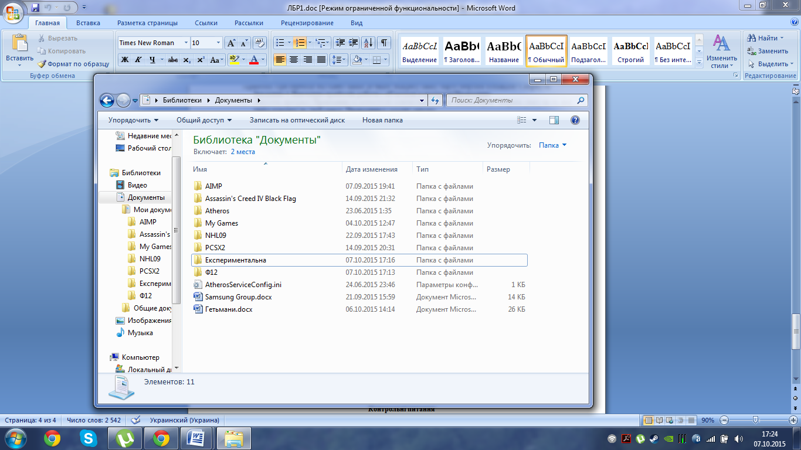Screen dimensions: 801x450
Task: Toggle show paragraph marks button
Action: point(383,43)
